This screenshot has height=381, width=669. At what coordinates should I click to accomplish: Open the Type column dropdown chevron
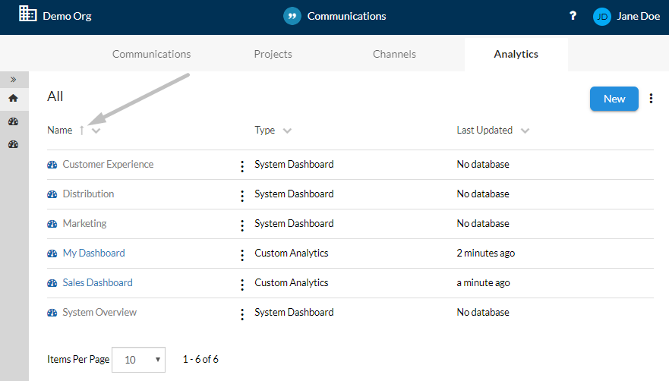pyautogui.click(x=287, y=131)
